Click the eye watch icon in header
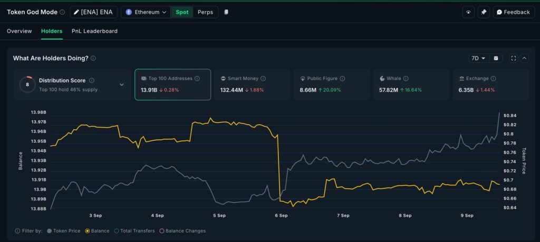 (x=468, y=12)
